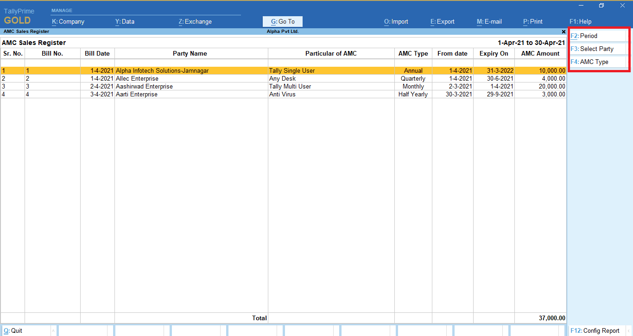Open the Exchange menu
Viewport: 633px width, 336px height.
click(x=195, y=21)
